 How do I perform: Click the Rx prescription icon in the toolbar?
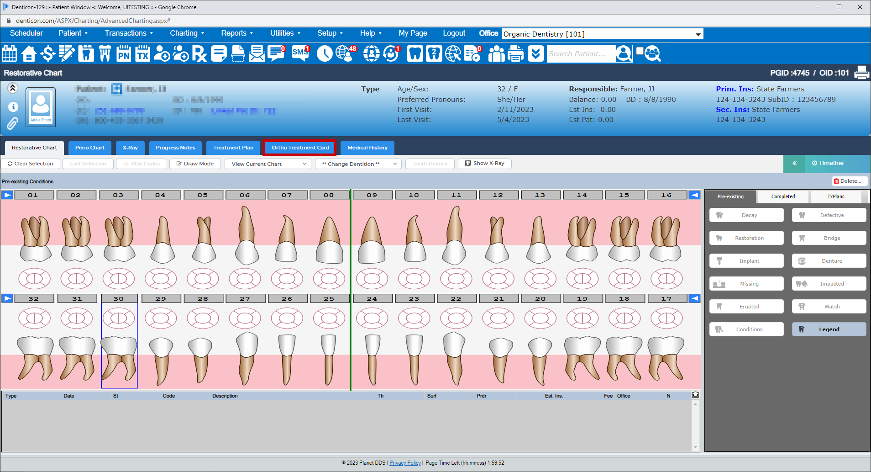click(x=199, y=53)
